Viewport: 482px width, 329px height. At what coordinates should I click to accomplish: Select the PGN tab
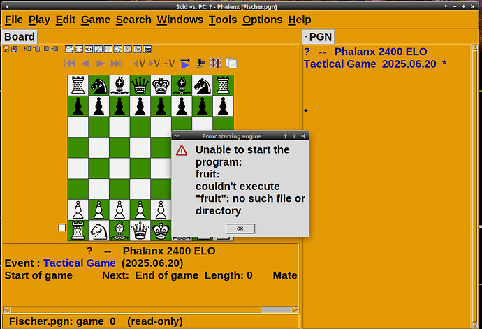(x=318, y=36)
